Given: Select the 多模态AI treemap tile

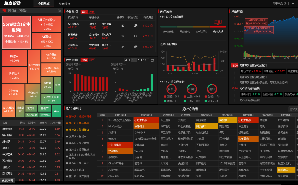Looking at the screenshot, I should (14, 75).
